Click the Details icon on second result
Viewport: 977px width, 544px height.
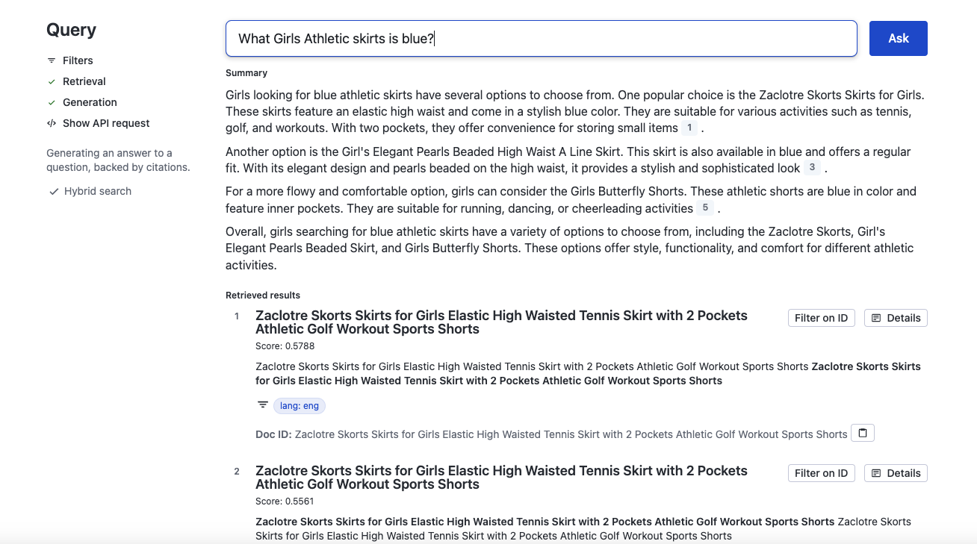point(876,473)
